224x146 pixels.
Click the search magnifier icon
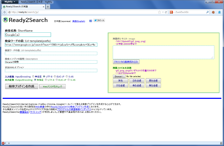[x=207, y=12]
